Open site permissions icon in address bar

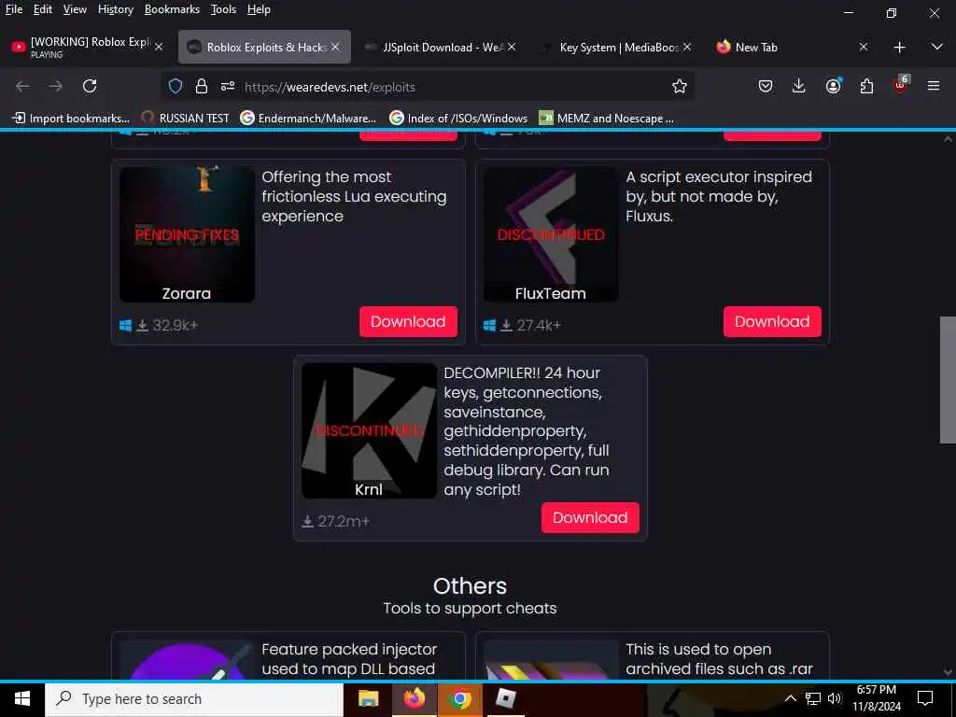(228, 87)
